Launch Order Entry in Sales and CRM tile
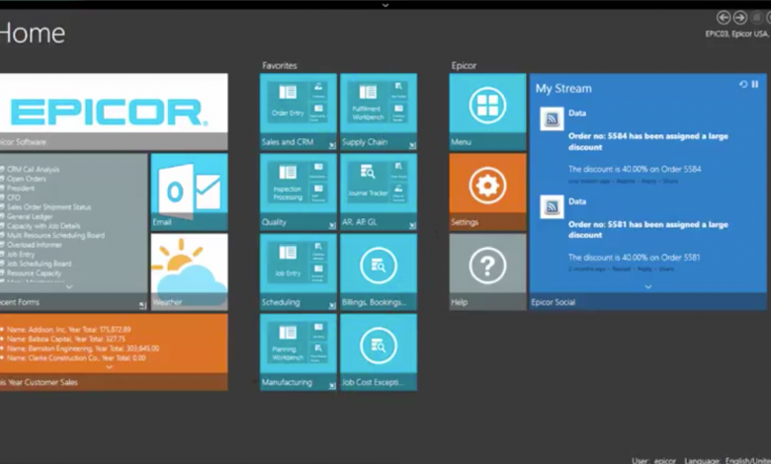This screenshot has width=771, height=464. tap(288, 102)
